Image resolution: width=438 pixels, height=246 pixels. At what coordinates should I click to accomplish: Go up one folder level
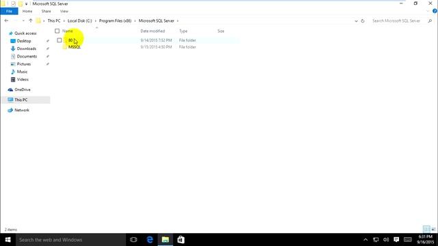pos(31,20)
